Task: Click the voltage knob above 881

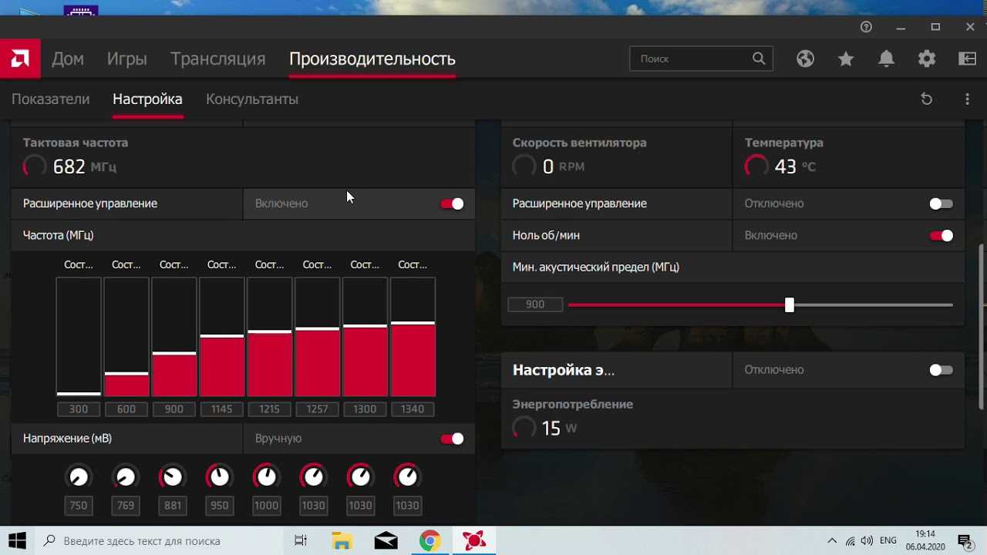Action: pos(172,477)
